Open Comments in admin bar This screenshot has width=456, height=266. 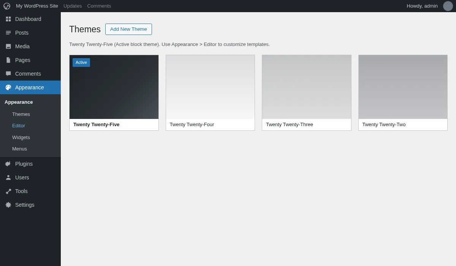[x=99, y=6]
